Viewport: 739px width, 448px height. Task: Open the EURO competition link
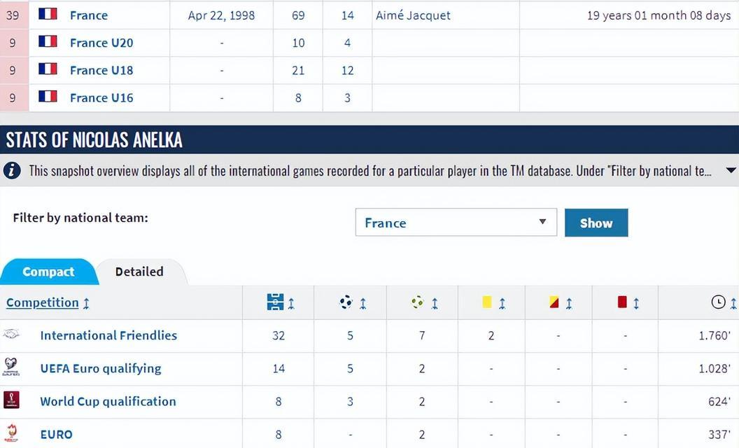tap(56, 434)
